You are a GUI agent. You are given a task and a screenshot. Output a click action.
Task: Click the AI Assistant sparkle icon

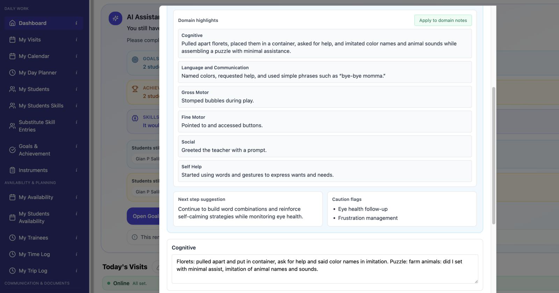coord(116,18)
